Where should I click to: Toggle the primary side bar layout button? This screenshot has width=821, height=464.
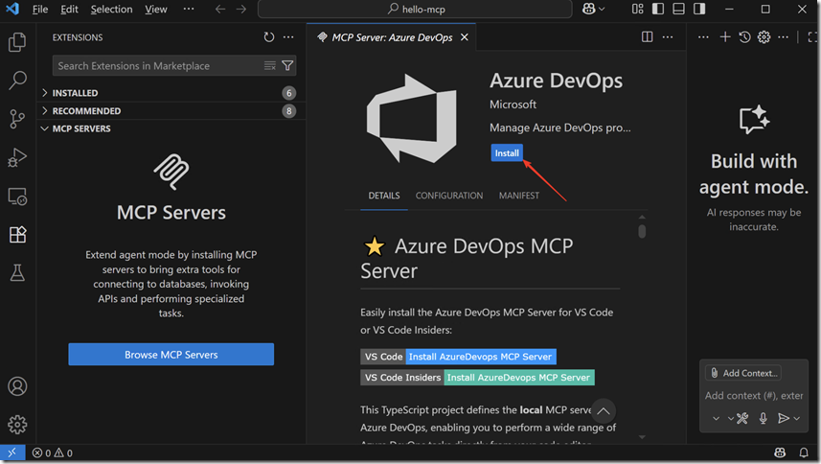658,10
